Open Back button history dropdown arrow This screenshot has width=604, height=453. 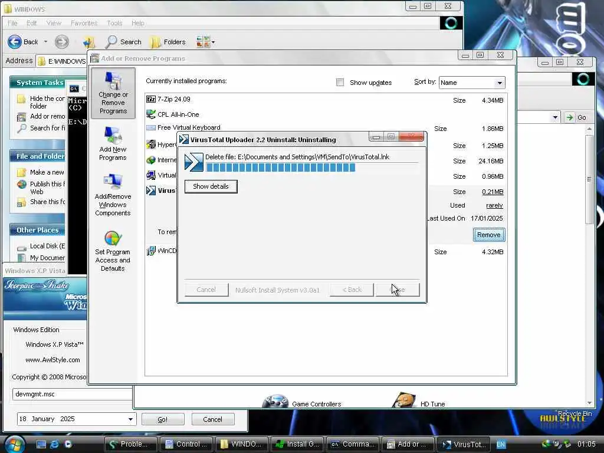45,42
